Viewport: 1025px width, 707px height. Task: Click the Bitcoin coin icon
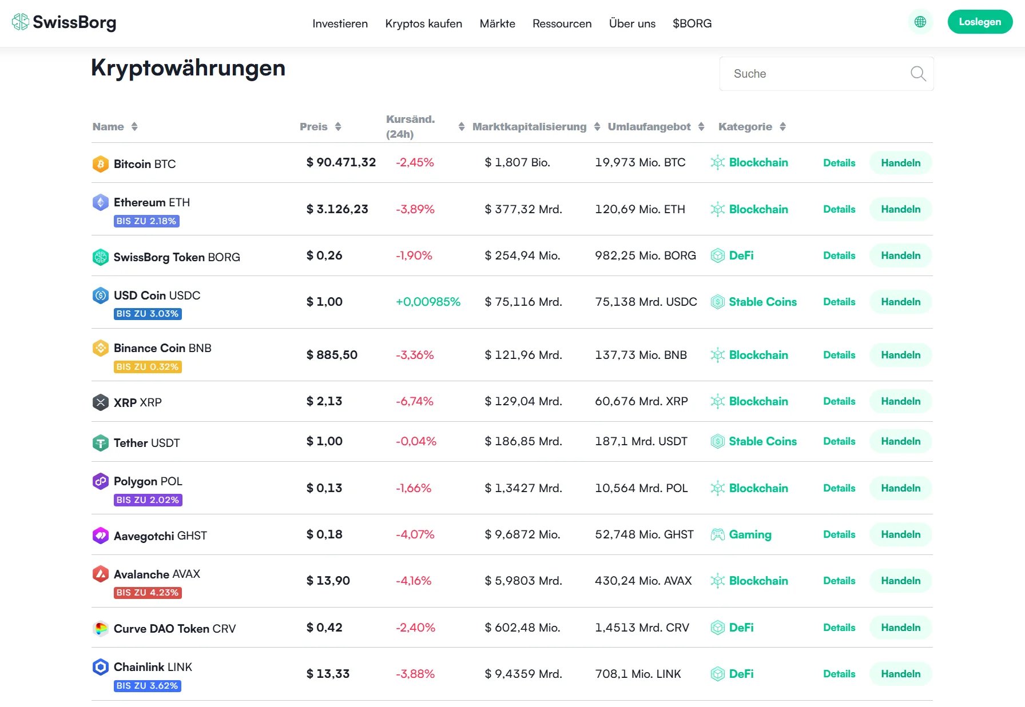(x=101, y=164)
